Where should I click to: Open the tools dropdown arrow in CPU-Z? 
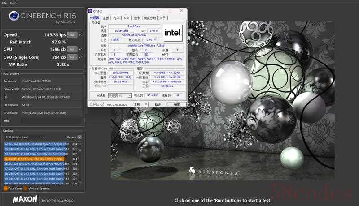(145, 104)
